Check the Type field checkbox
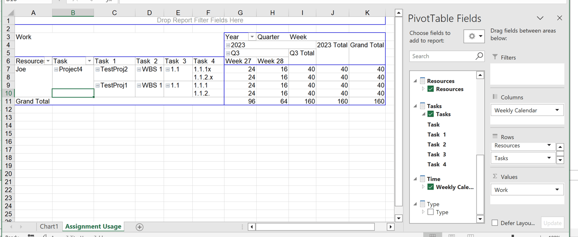 431,212
